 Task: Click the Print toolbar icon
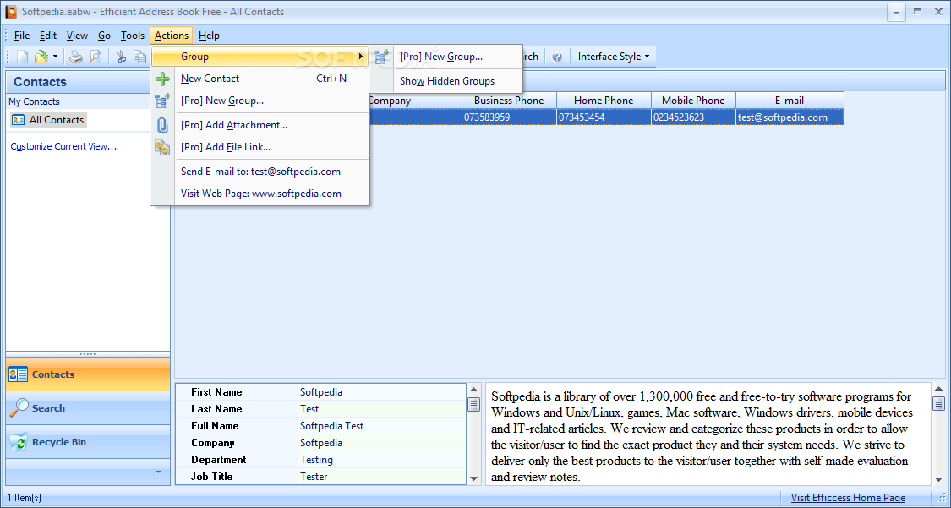click(76, 57)
